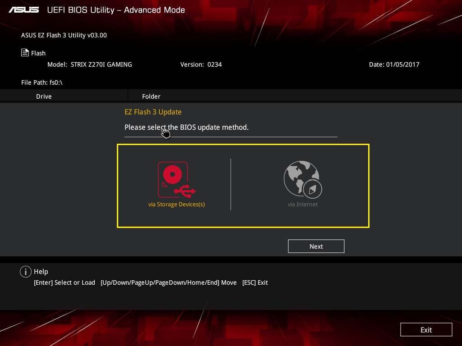Click the Flash document icon
Image resolution: width=462 pixels, height=346 pixels.
(x=25, y=53)
